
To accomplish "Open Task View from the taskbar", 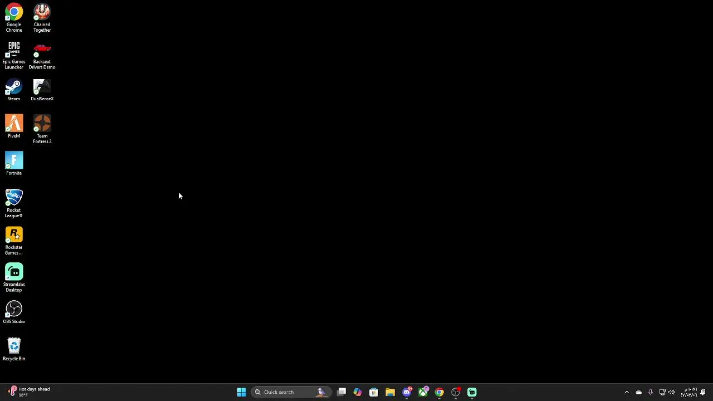I will [x=341, y=392].
